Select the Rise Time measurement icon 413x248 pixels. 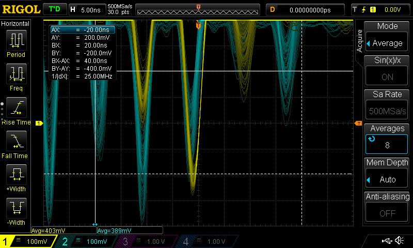(x=17, y=107)
